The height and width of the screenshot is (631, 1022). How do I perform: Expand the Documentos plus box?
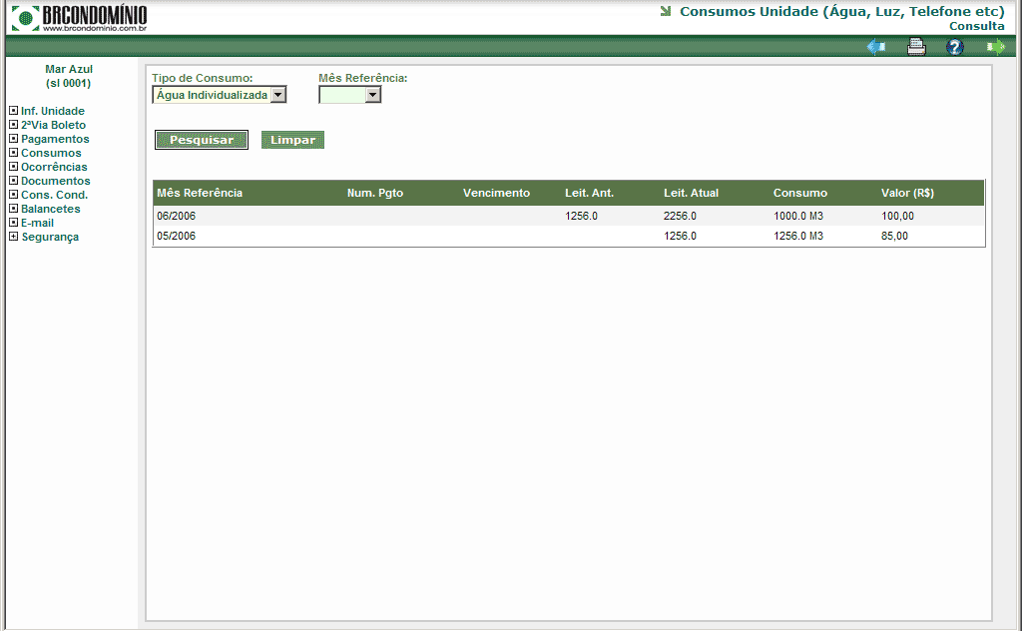tap(13, 180)
